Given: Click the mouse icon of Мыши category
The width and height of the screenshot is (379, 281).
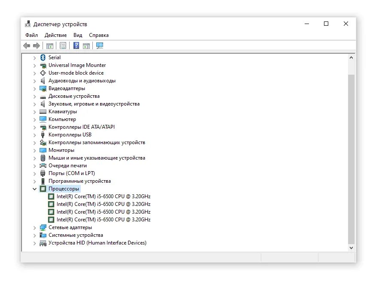Looking at the screenshot, I should click(43, 158).
